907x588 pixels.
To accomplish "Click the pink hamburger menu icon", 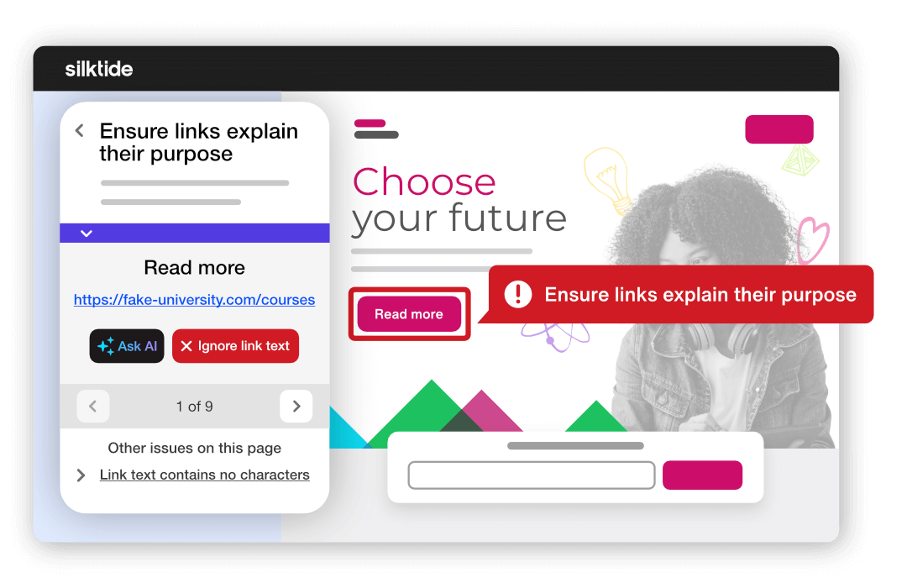I will coord(376,129).
